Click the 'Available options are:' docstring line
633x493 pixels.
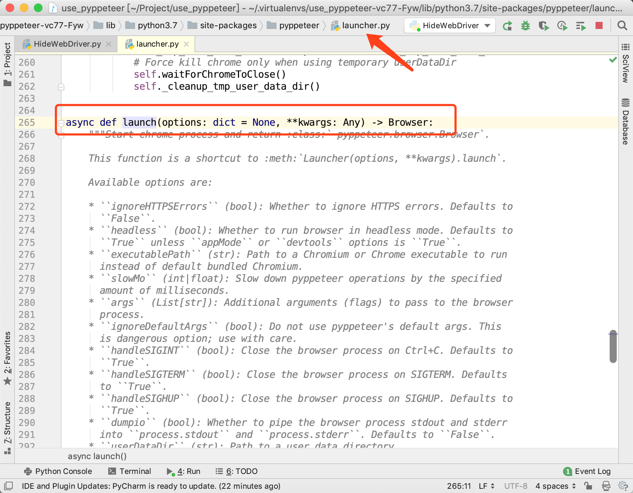[x=150, y=183]
